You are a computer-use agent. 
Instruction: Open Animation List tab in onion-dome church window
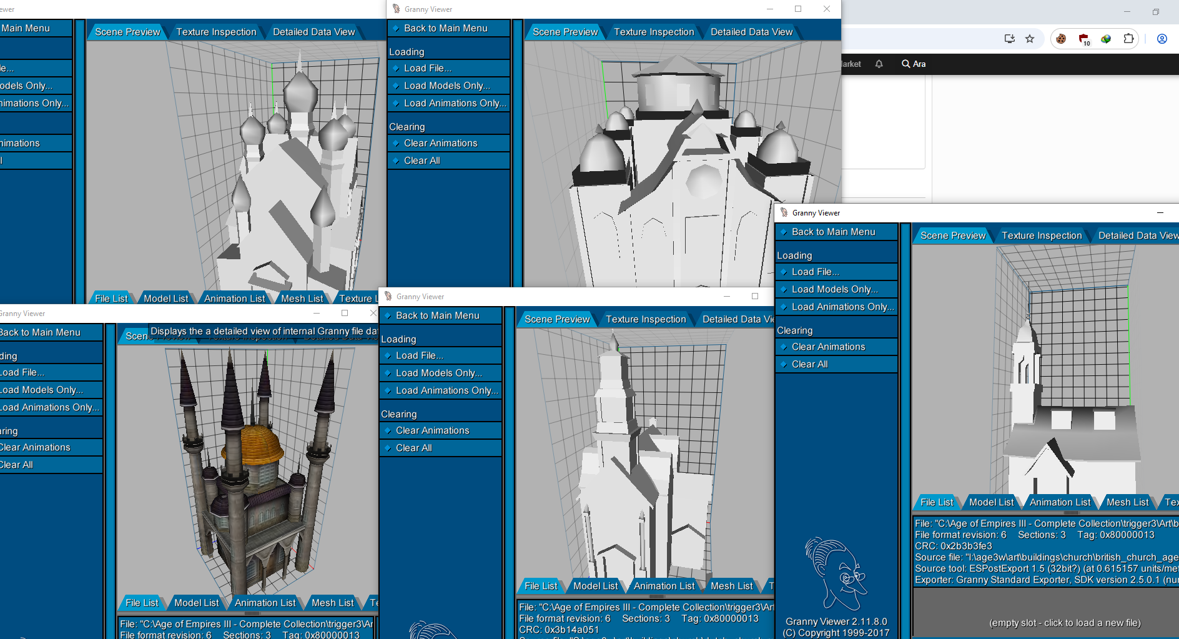point(235,299)
